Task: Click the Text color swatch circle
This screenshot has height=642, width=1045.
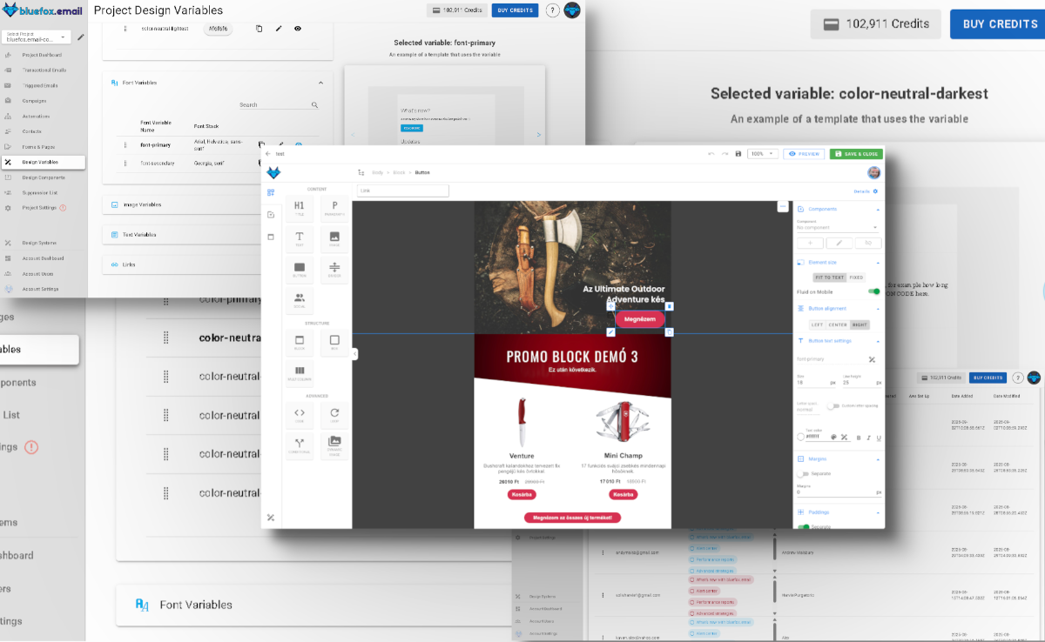Action: (801, 438)
